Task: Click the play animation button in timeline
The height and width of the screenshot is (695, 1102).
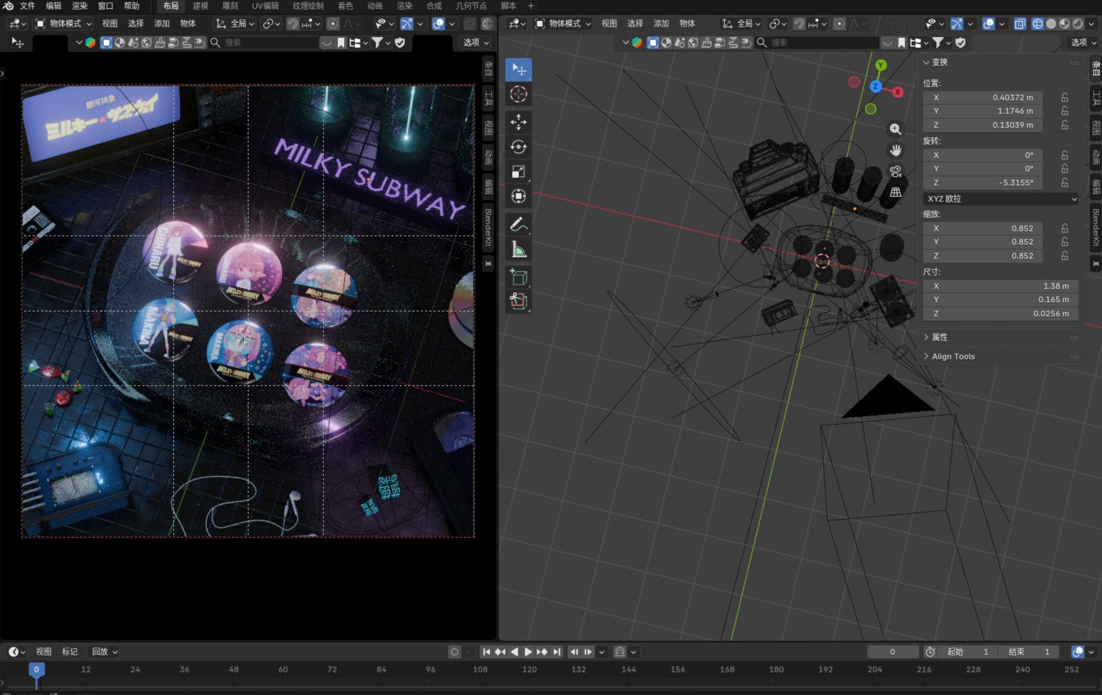Action: pos(528,652)
